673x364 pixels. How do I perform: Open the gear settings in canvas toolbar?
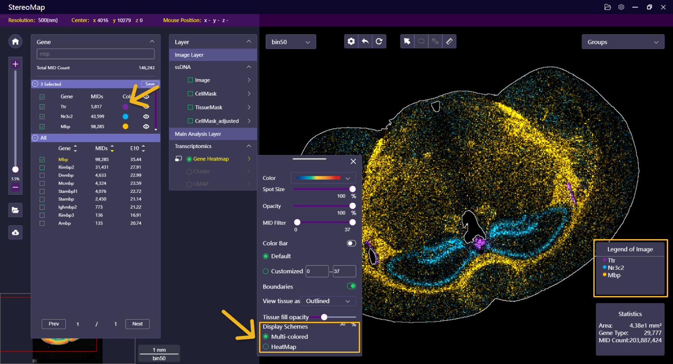[351, 41]
